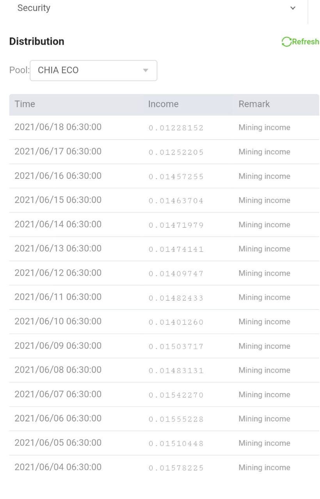This screenshot has height=499, width=320.
Task: Click income value 0.01482433
Action: click(x=176, y=298)
